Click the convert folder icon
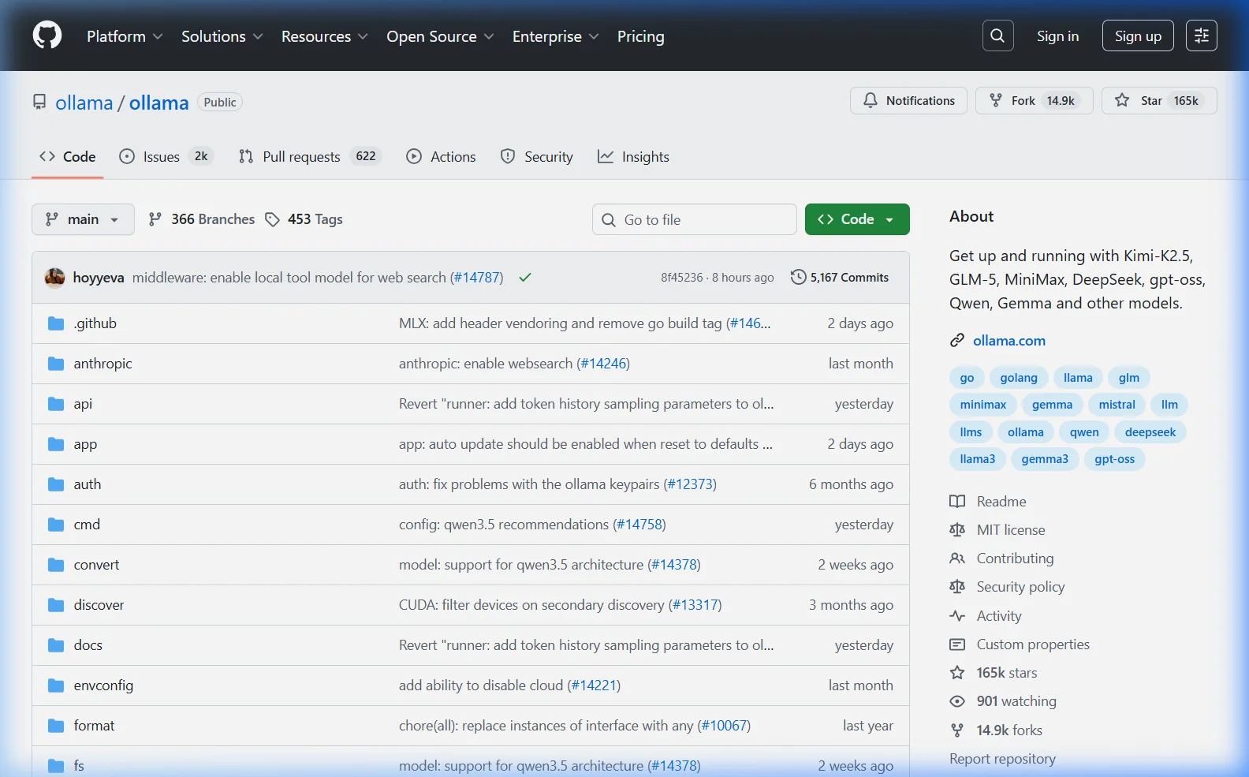Viewport: 1249px width, 777px height. pyautogui.click(x=56, y=565)
